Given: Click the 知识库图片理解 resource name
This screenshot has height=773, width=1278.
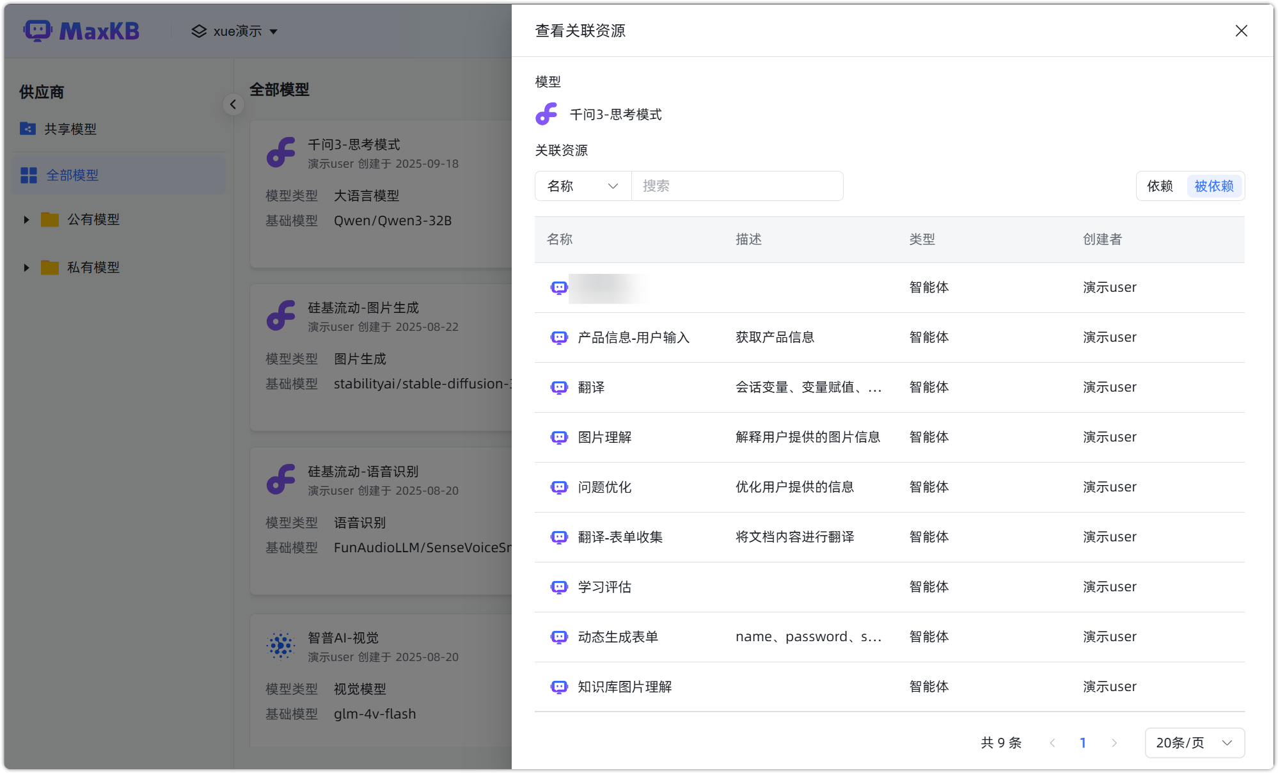Looking at the screenshot, I should [625, 687].
